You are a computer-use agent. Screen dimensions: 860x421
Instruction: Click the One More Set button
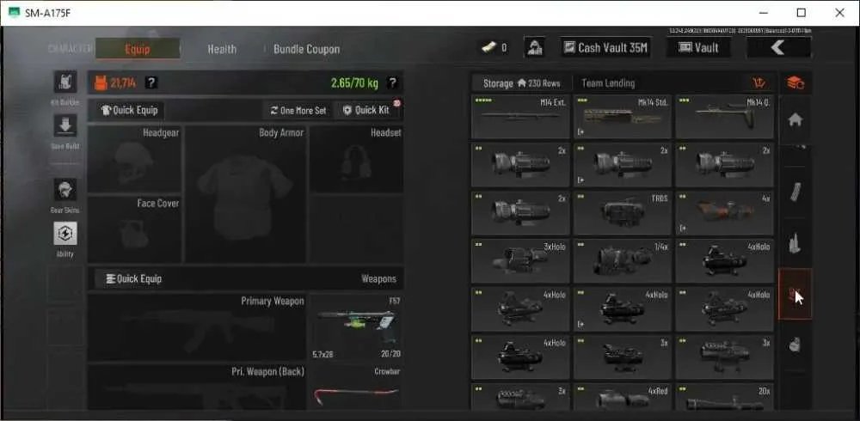pyautogui.click(x=298, y=110)
